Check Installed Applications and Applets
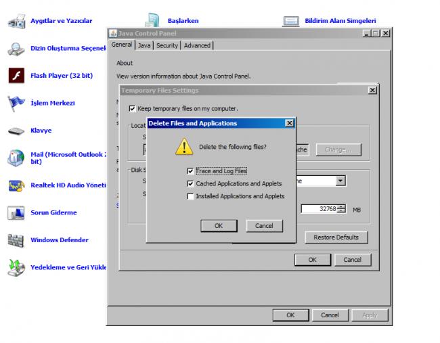Image resolution: width=440 pixels, height=343 pixels. [190, 196]
